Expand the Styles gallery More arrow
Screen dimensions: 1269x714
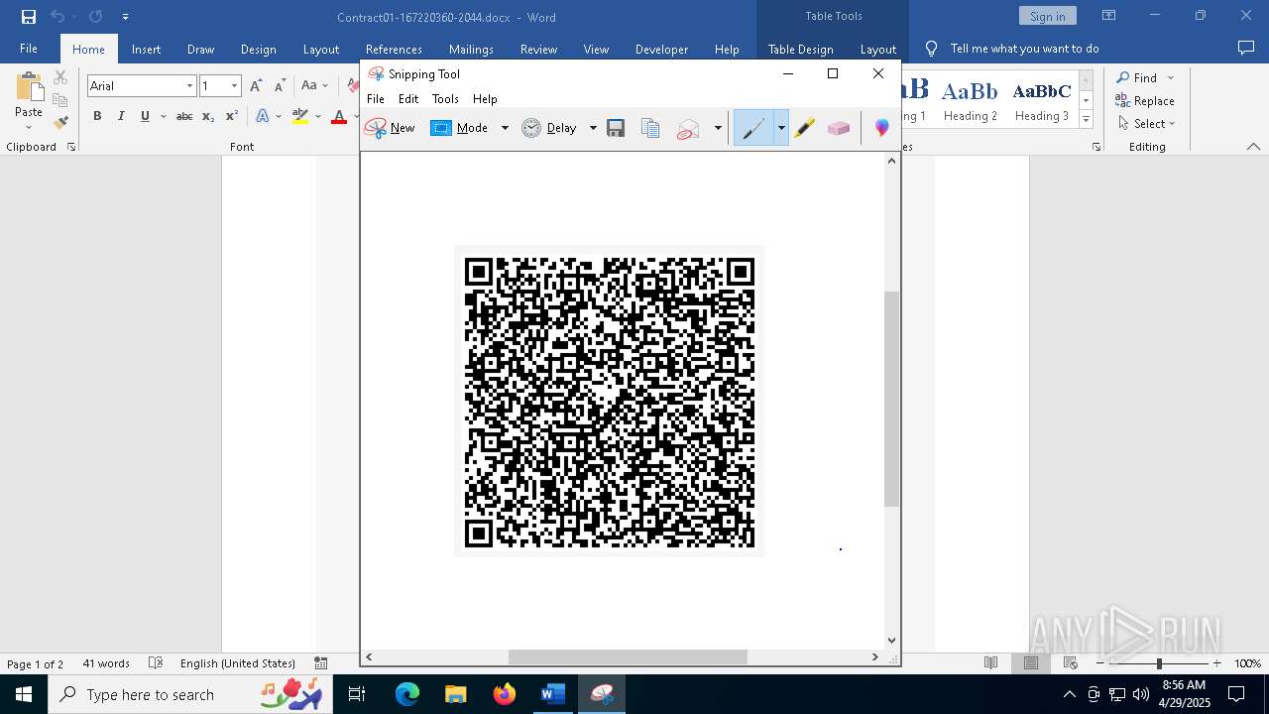click(1086, 120)
